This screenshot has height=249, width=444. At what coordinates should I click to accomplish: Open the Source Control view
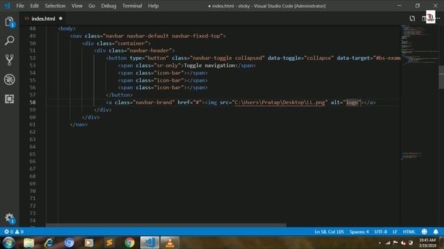click(x=9, y=60)
